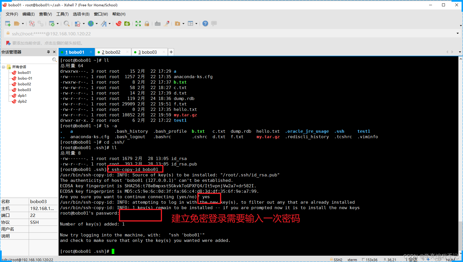The image size is (463, 262).
Task: Click the session manager search icon
Action: (55, 60)
